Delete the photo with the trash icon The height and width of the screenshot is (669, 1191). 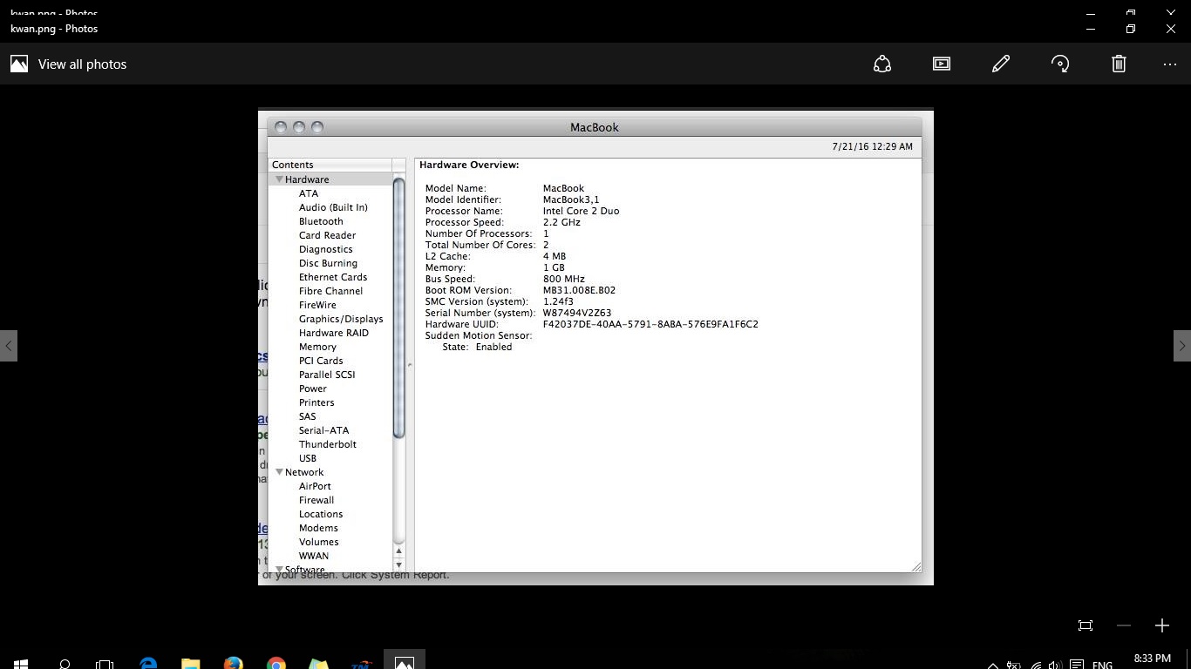click(1119, 64)
